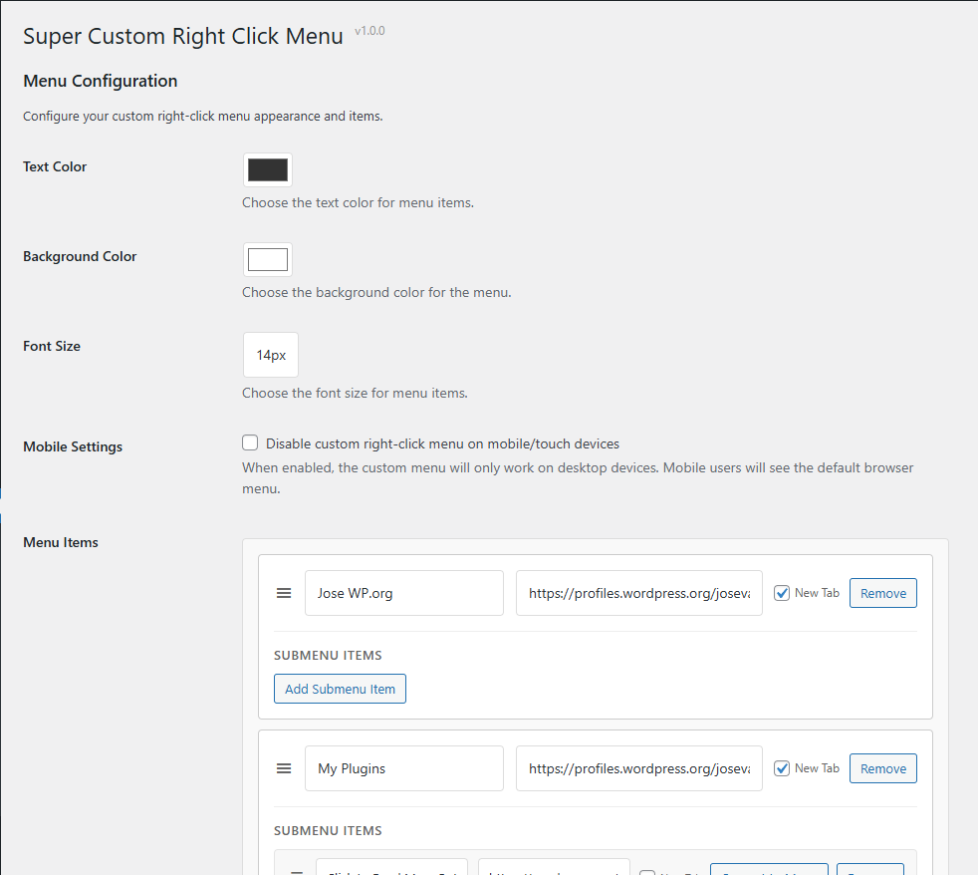
Task: Focus the URL field for My Plugins
Action: 638,768
